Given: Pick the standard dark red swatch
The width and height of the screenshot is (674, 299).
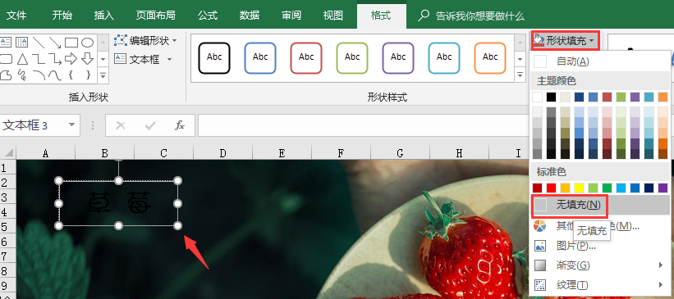Looking at the screenshot, I should tap(537, 188).
